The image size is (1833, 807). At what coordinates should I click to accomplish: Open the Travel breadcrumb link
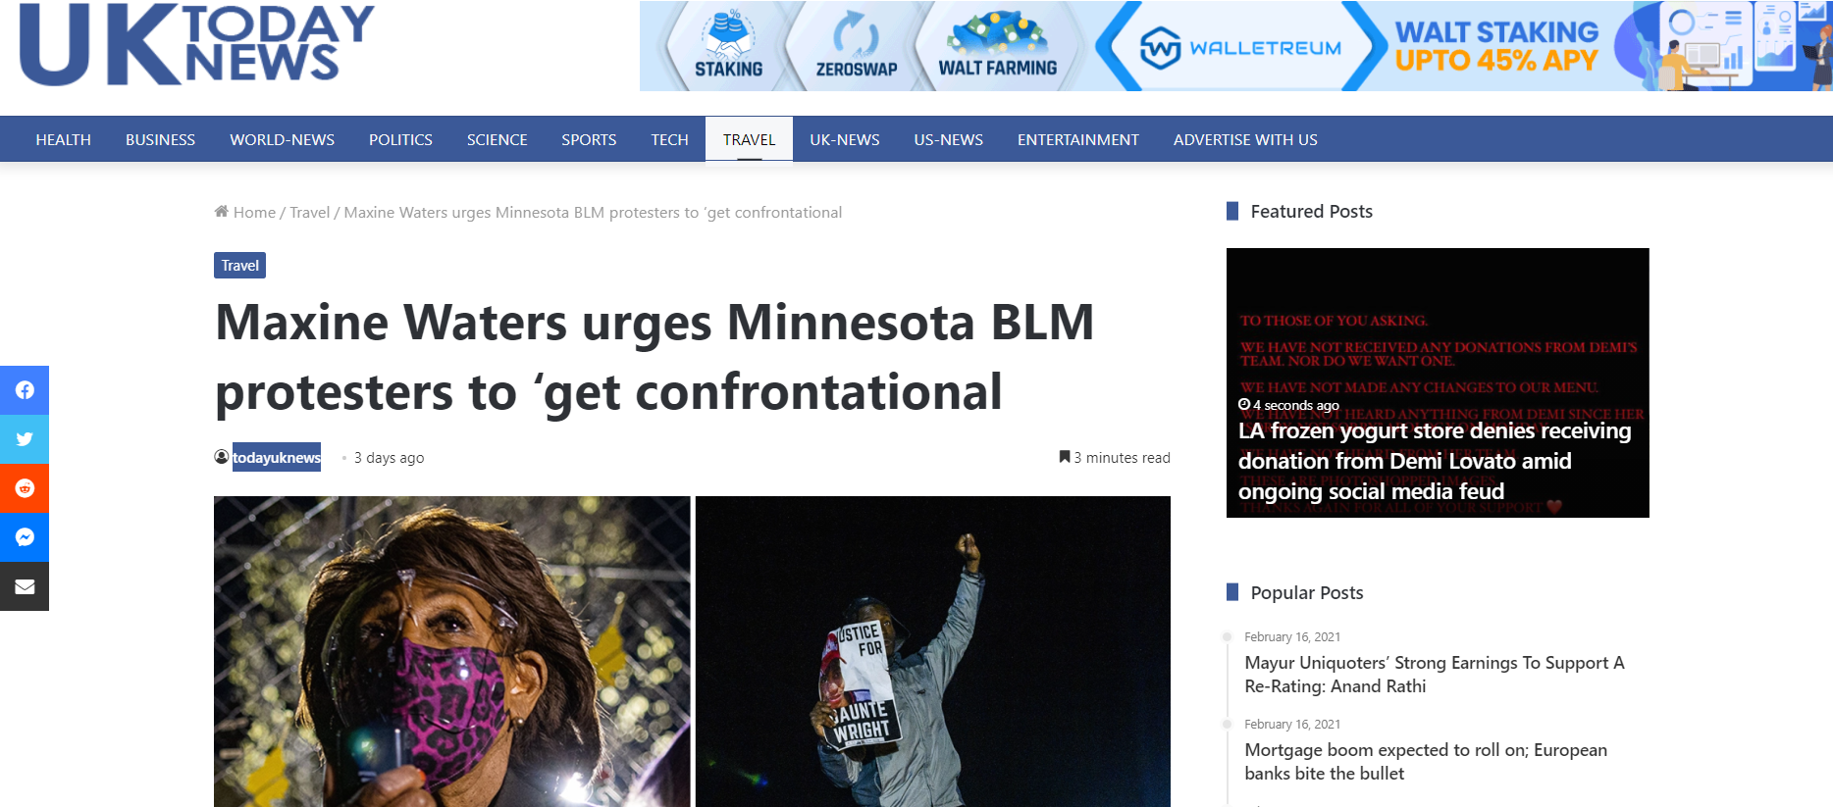pos(310,212)
